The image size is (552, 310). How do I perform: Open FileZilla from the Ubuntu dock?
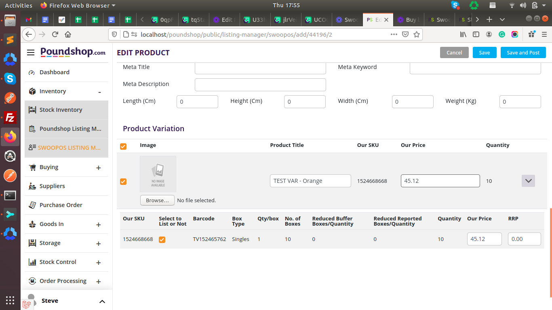click(10, 117)
